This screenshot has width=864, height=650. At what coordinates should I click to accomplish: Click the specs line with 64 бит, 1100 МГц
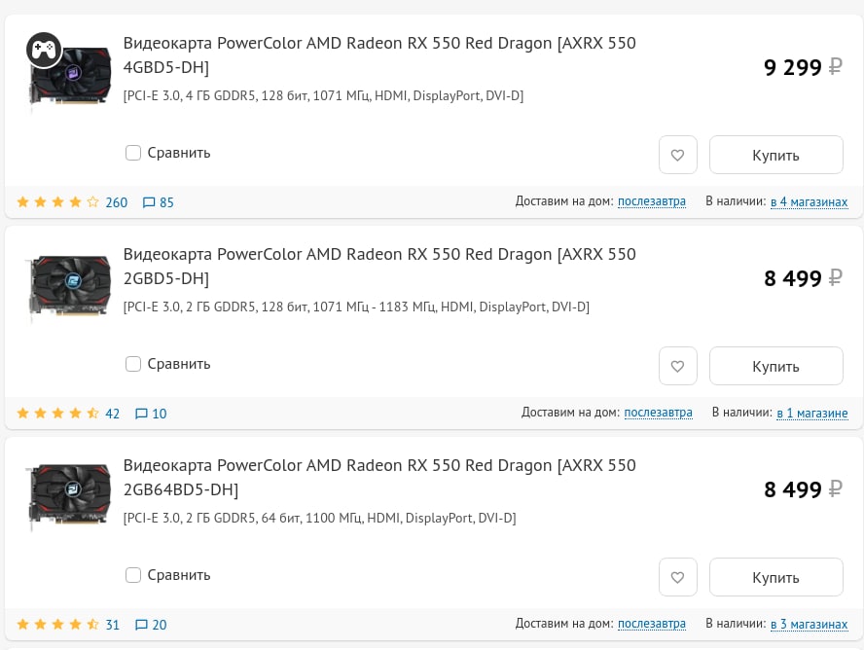coord(319,518)
